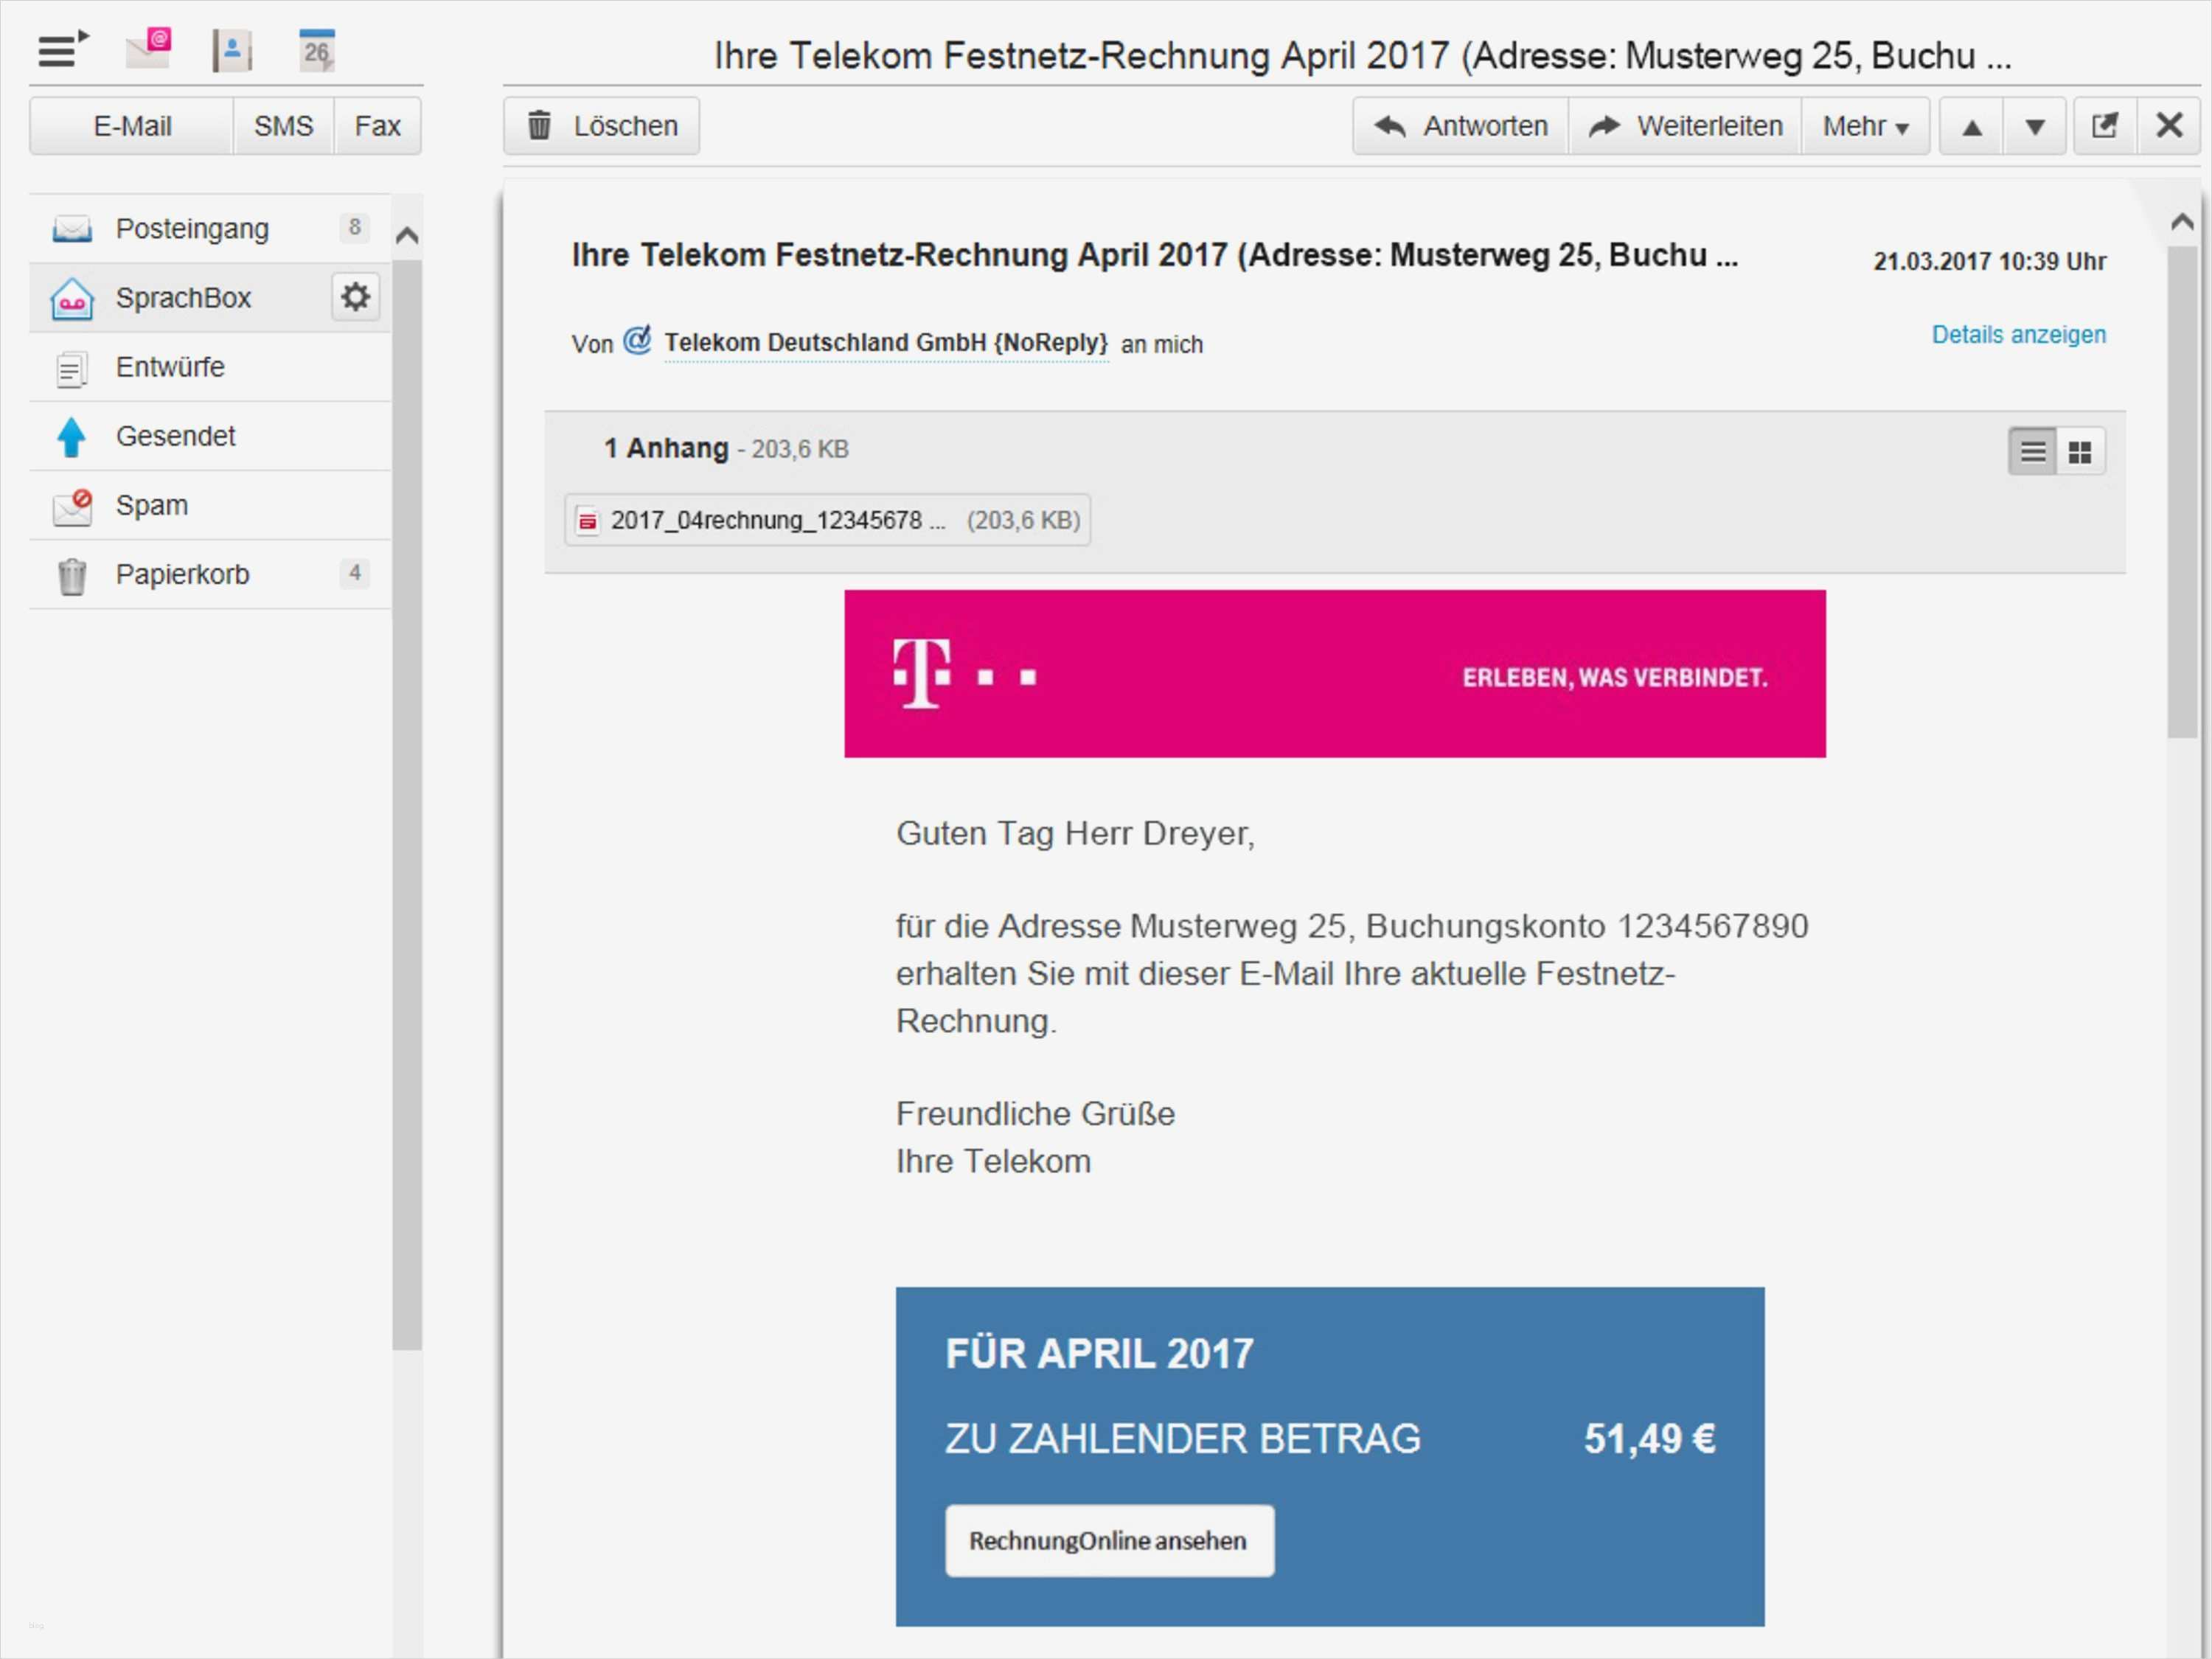Open the Papierkorb folder
2212x1659 pixels.
[x=182, y=574]
